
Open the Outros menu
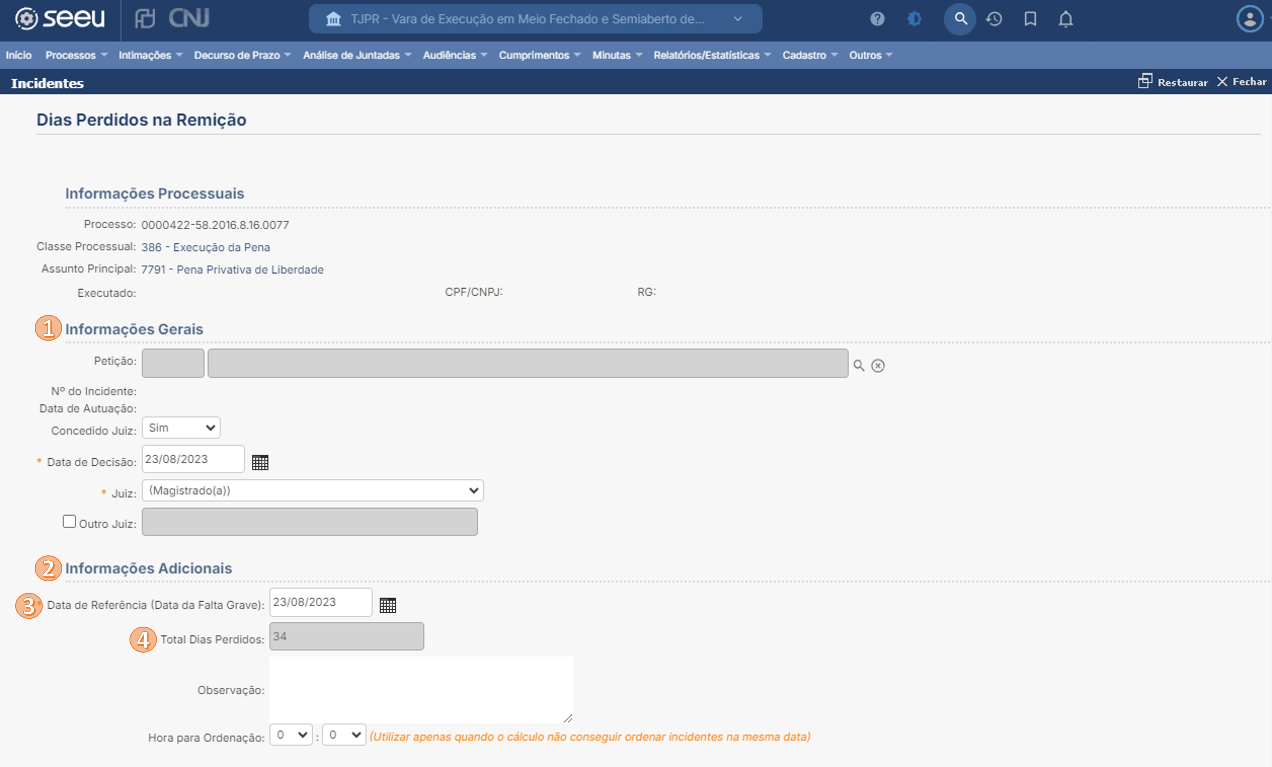coord(871,55)
